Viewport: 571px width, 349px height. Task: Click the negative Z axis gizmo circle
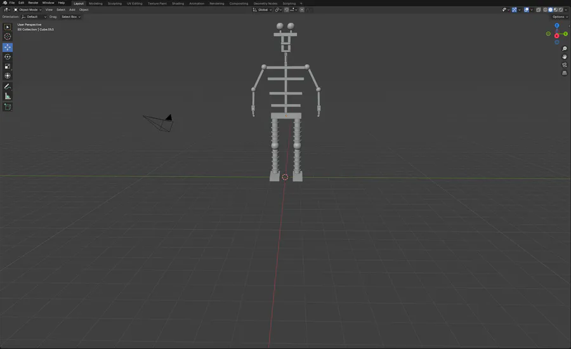point(557,42)
